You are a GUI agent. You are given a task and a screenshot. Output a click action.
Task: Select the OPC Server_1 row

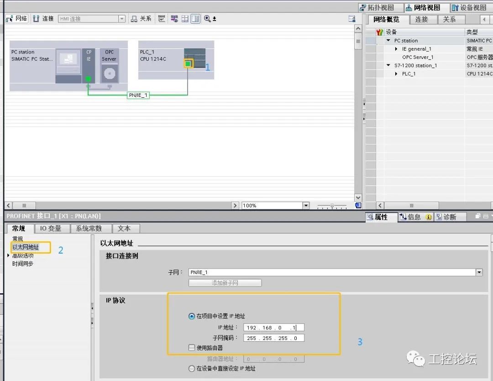[418, 57]
